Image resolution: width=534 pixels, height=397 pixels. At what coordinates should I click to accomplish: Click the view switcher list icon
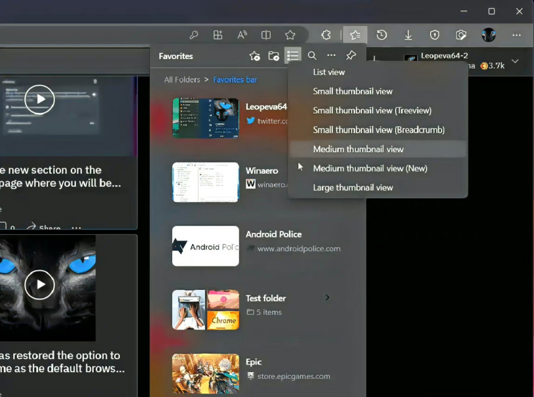click(293, 55)
